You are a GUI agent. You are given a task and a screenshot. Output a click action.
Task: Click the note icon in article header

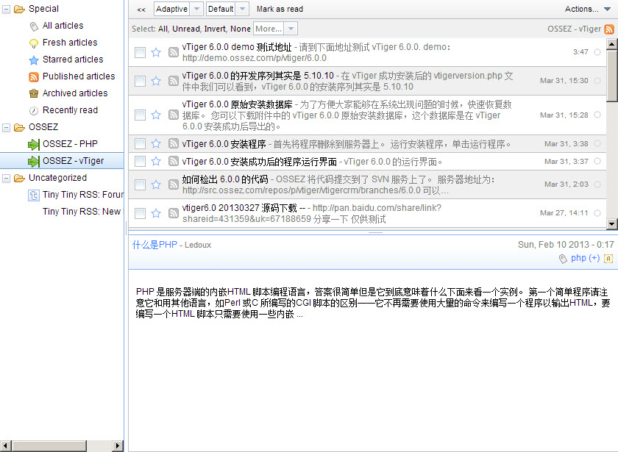(x=608, y=259)
